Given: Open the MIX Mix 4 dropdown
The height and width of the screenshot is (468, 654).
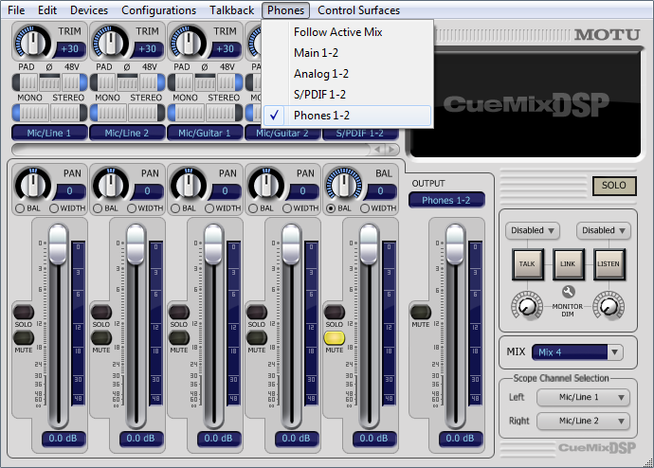Looking at the screenshot, I should coord(577,352).
